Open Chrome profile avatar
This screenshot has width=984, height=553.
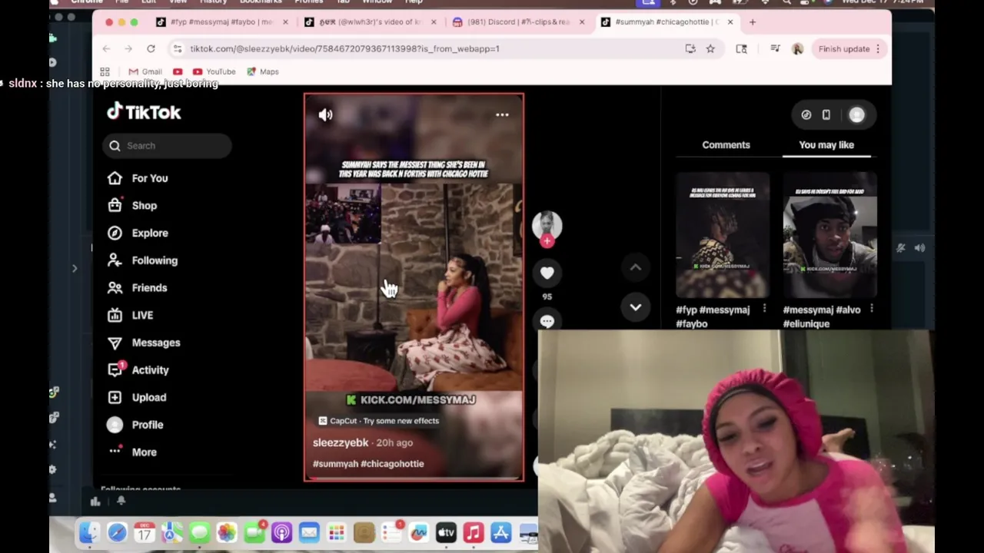(x=797, y=49)
